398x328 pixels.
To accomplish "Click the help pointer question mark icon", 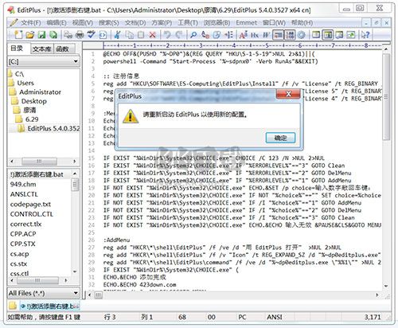I will (x=365, y=35).
